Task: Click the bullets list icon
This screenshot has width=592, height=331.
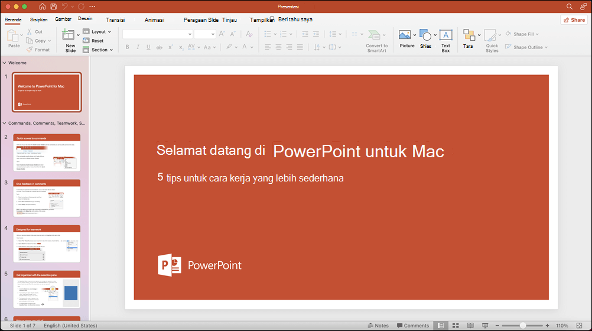Action: pyautogui.click(x=268, y=34)
